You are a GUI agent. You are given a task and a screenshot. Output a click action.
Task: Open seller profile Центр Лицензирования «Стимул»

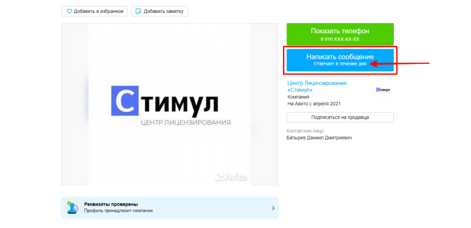coord(317,86)
